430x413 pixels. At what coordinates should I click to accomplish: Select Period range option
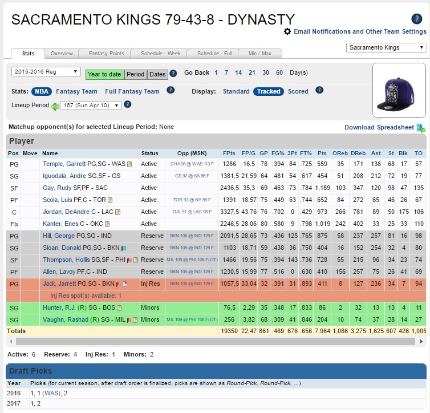[x=135, y=74]
